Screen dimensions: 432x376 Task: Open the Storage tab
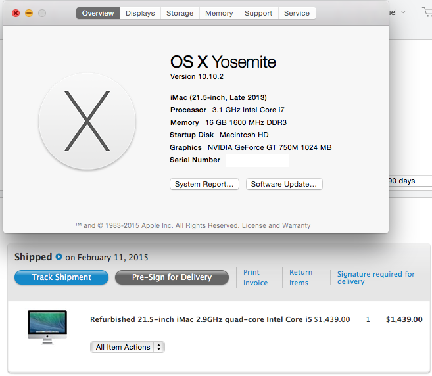180,13
